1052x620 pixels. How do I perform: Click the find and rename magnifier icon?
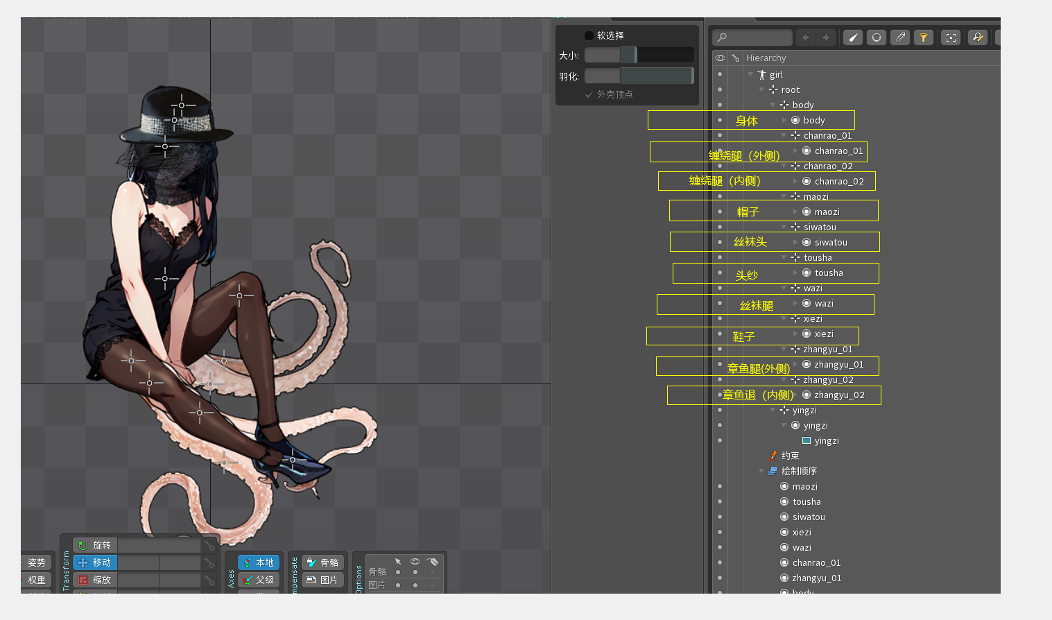[x=978, y=37]
